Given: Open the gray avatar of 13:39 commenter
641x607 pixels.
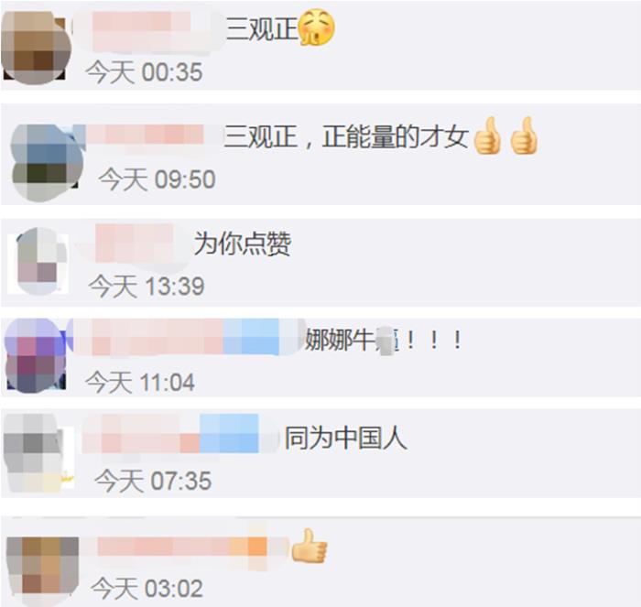Looking at the screenshot, I should pos(38,262).
